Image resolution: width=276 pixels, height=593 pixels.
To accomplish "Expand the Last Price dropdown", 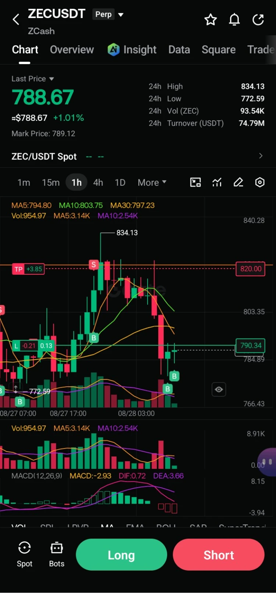I will coord(33,79).
